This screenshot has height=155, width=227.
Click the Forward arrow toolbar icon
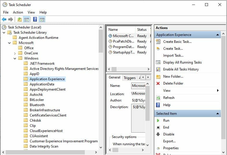[x=11, y=19]
